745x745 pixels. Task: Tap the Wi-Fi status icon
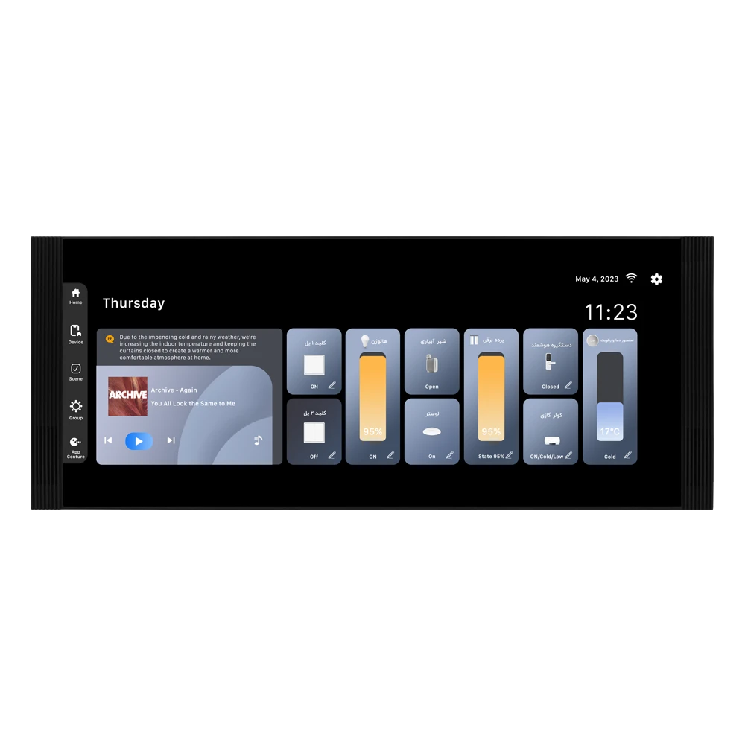(631, 278)
